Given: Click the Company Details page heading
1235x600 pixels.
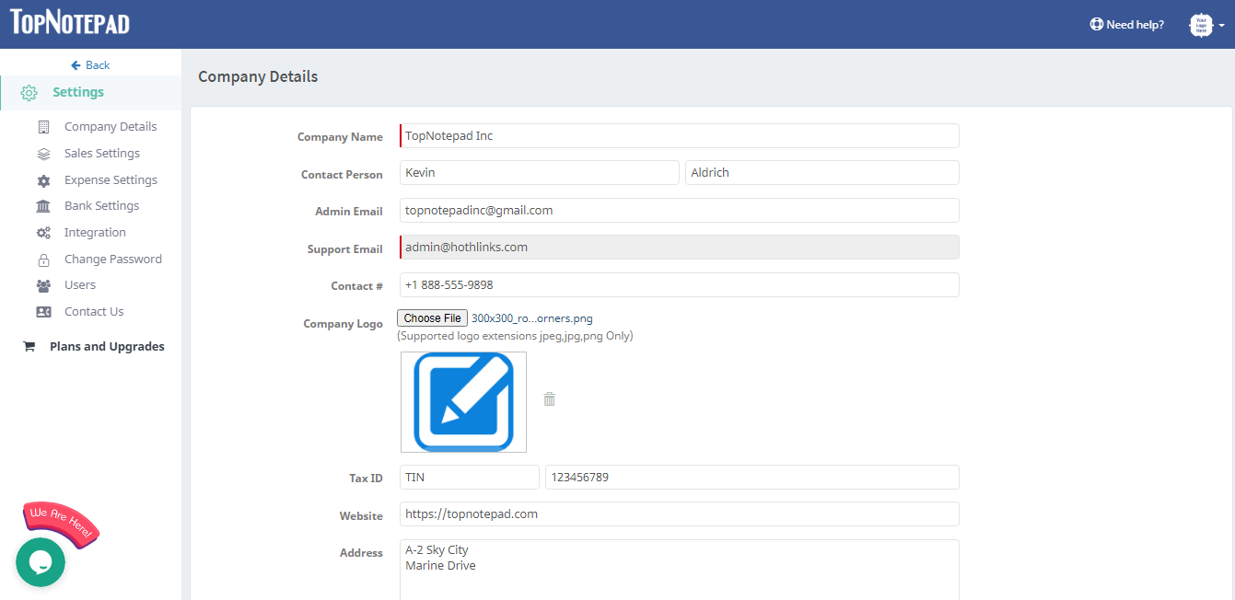Looking at the screenshot, I should click(258, 76).
